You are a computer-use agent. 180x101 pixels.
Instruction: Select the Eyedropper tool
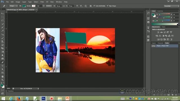3,31
